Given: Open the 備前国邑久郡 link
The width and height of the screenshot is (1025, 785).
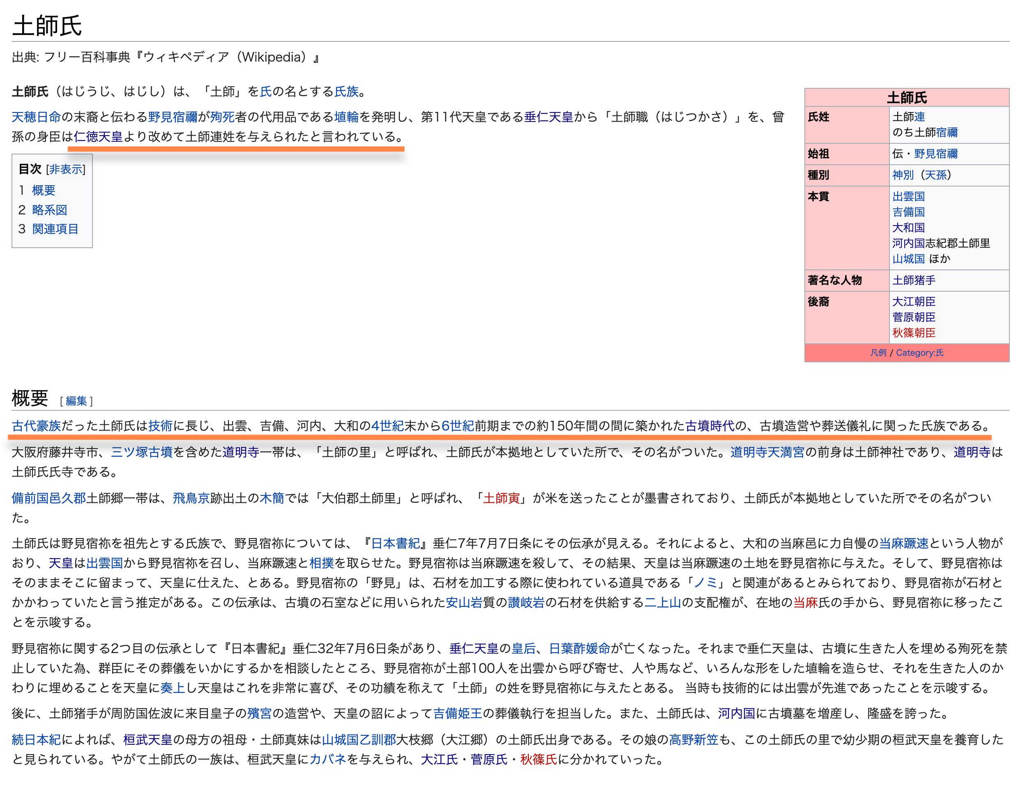Looking at the screenshot, I should pyautogui.click(x=49, y=498).
